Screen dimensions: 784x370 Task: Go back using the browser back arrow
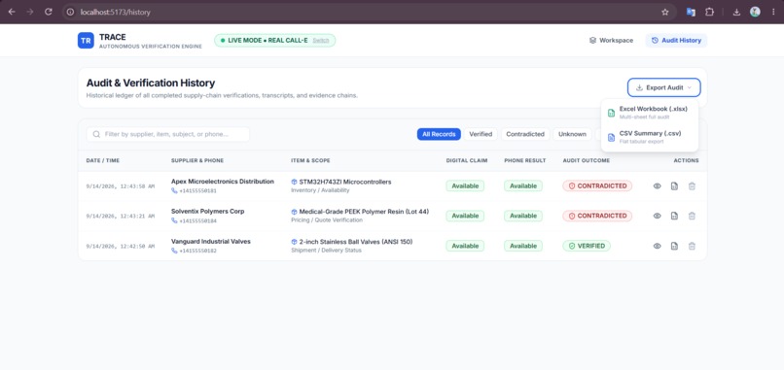12,12
